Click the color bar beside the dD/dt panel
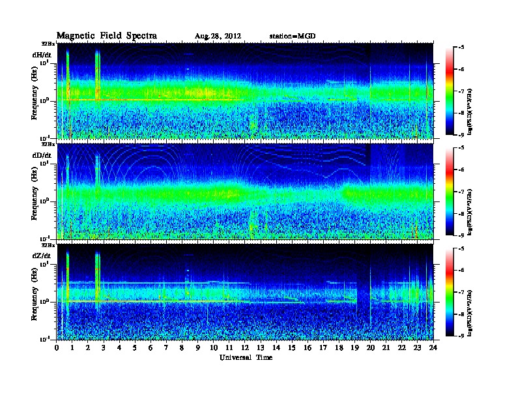 (450, 192)
